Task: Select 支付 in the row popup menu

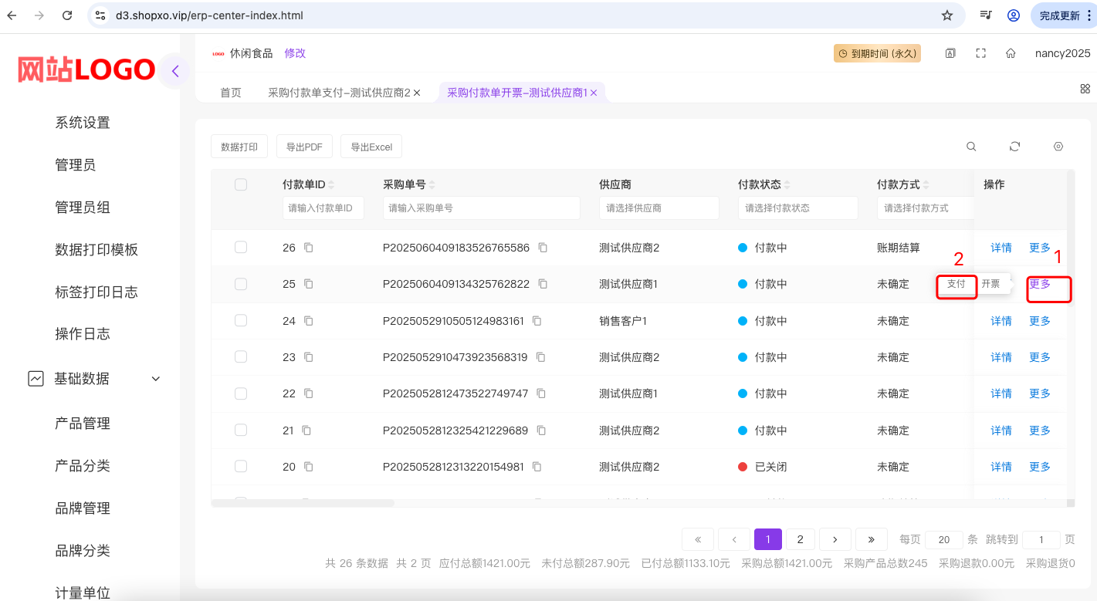Action: pos(956,284)
